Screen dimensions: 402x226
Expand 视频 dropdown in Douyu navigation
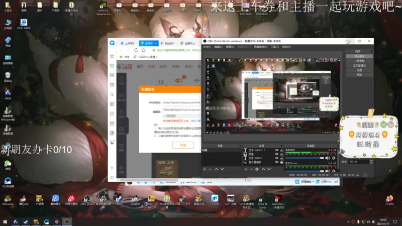click(x=176, y=66)
